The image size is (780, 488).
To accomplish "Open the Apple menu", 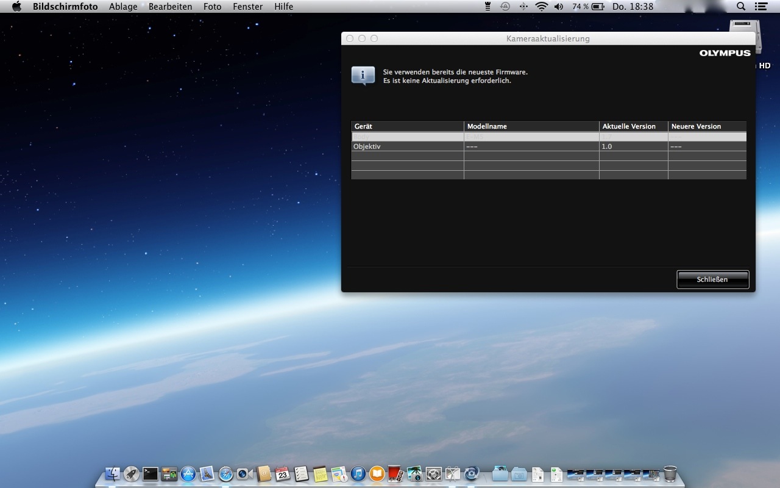I will (x=16, y=7).
